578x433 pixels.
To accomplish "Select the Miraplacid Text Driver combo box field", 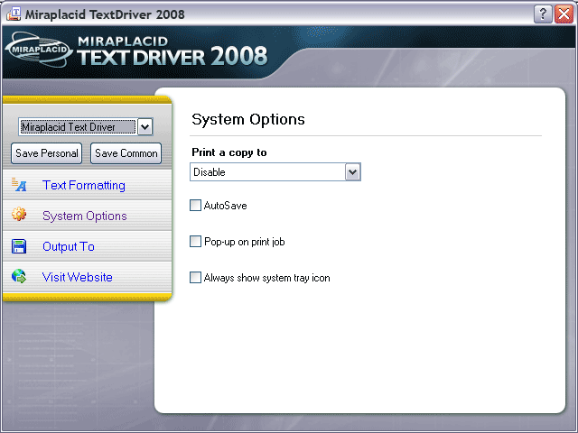I will (x=85, y=127).
